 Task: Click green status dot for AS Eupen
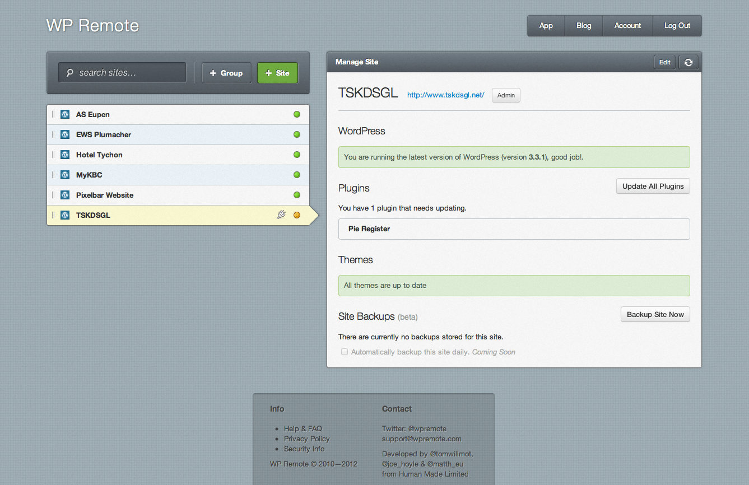[x=297, y=114]
